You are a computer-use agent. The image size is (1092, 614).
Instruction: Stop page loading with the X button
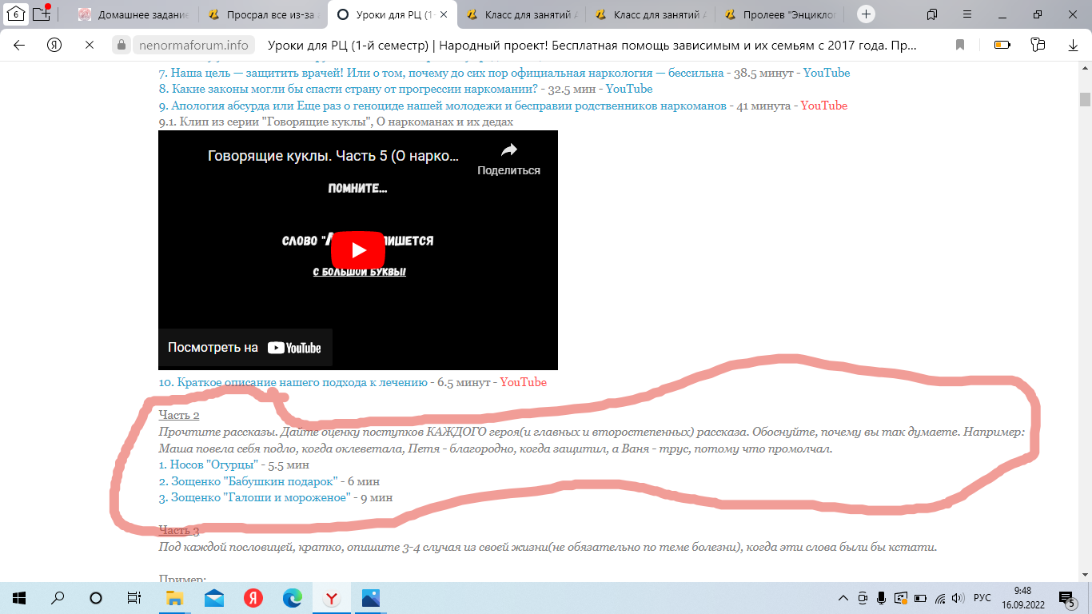[x=90, y=45]
